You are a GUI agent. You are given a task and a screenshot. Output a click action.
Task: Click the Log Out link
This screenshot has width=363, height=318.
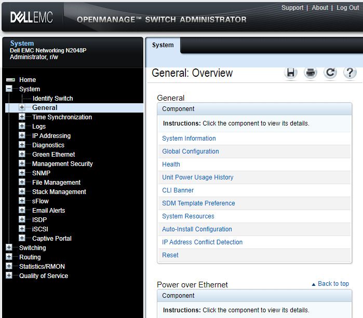point(348,8)
